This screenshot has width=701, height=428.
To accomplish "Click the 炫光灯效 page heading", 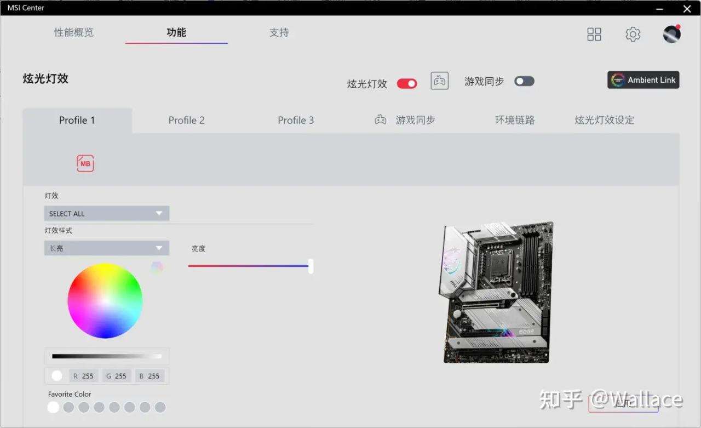I will point(45,78).
